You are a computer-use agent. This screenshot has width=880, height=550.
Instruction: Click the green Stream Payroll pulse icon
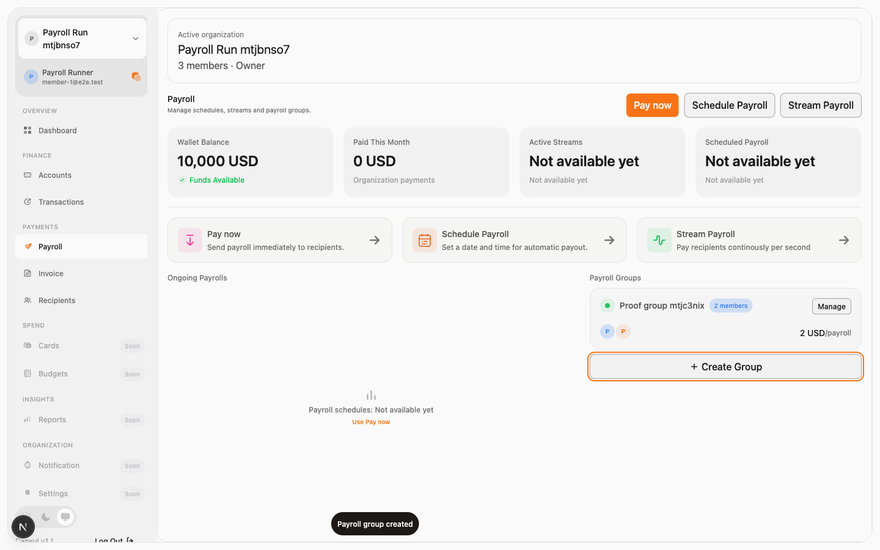tap(659, 240)
